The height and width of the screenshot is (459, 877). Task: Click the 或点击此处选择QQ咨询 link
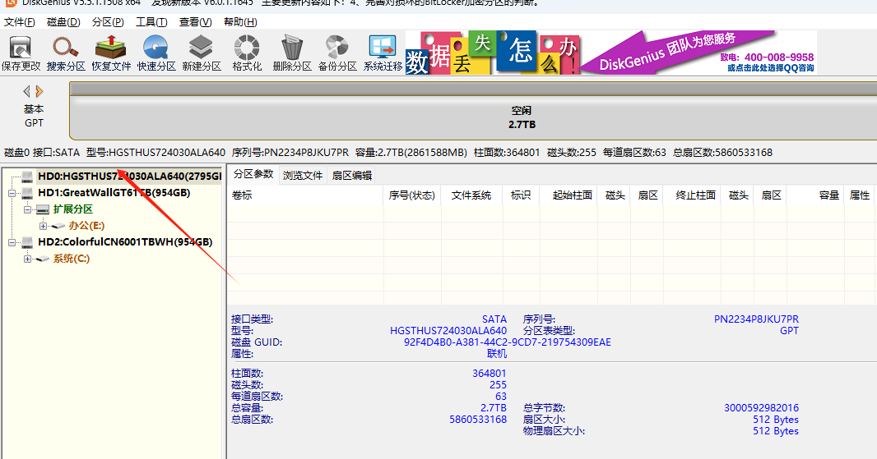click(770, 67)
